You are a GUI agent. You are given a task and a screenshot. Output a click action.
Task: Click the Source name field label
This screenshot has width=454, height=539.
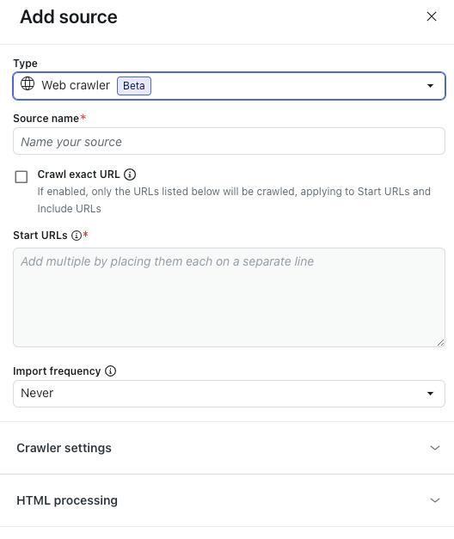(x=46, y=119)
